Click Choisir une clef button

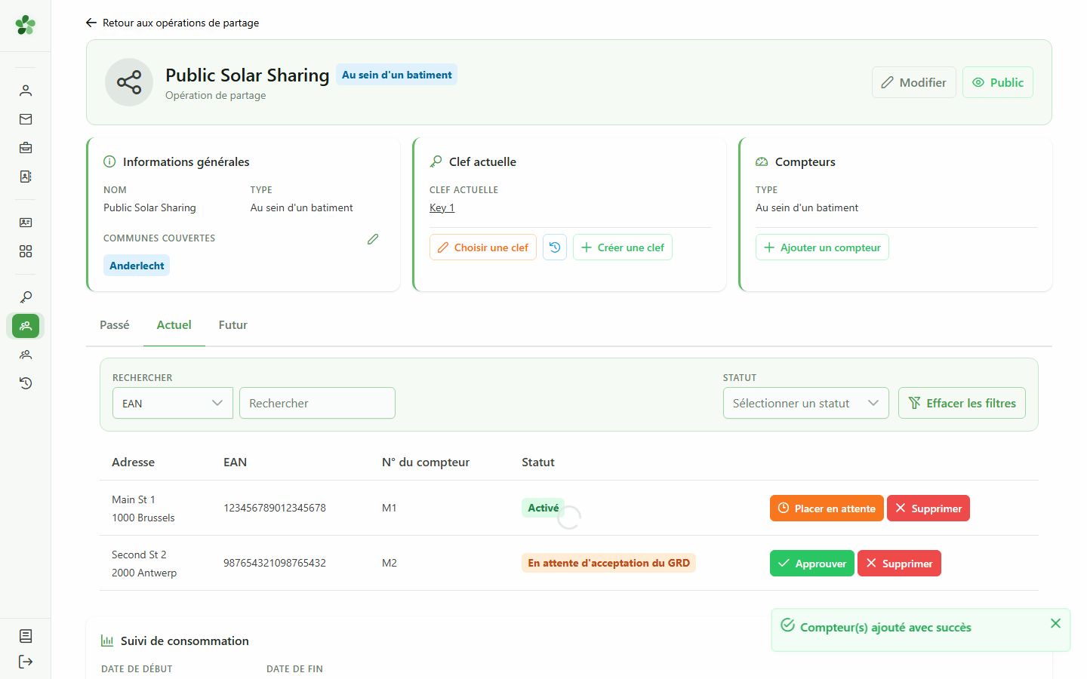click(483, 247)
